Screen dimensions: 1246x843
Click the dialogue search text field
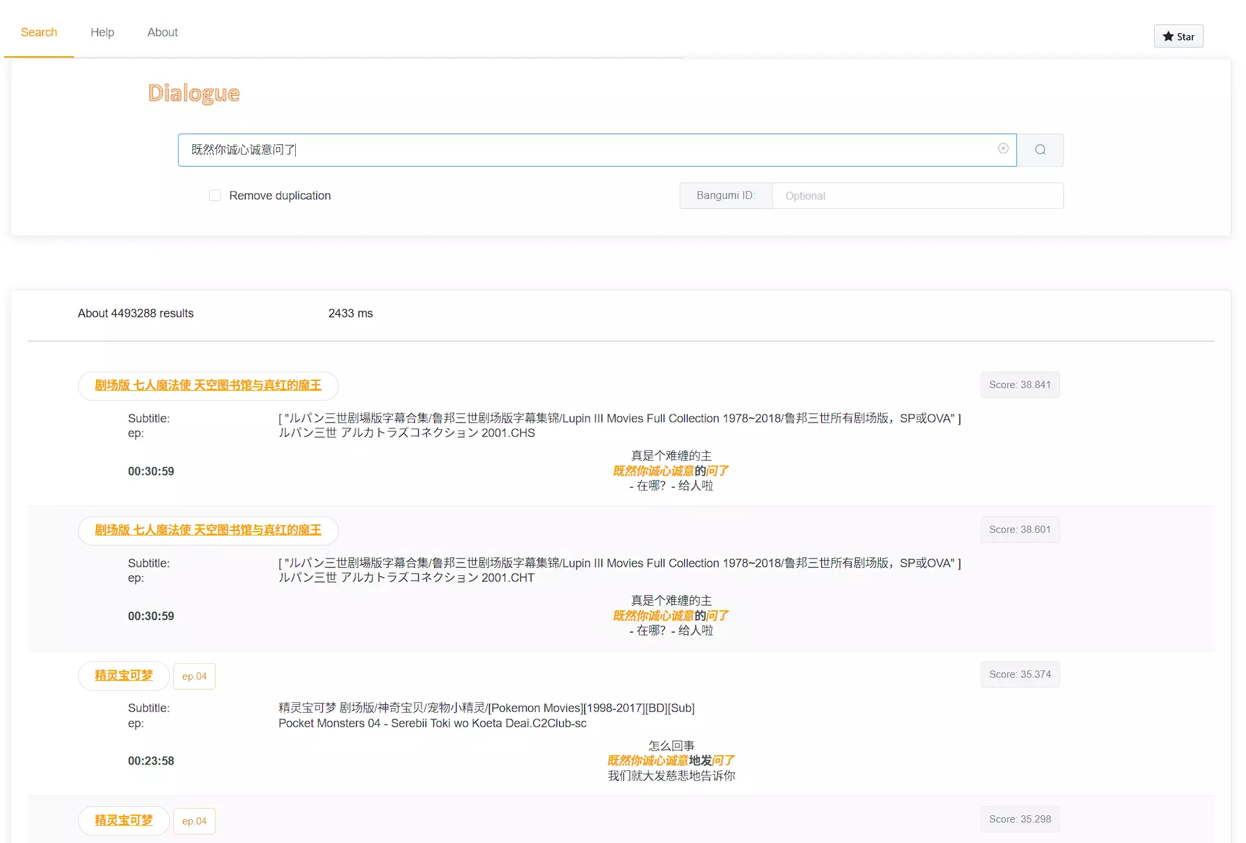coord(589,150)
